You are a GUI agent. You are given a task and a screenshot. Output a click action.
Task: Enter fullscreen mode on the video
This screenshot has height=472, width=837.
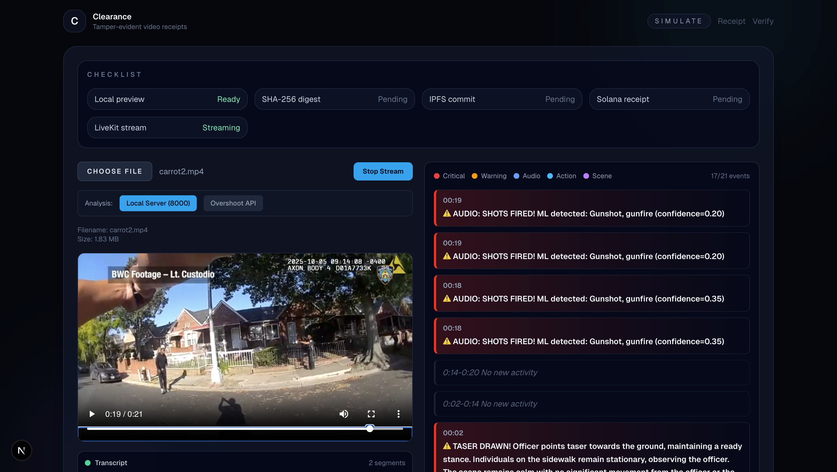tap(371, 414)
